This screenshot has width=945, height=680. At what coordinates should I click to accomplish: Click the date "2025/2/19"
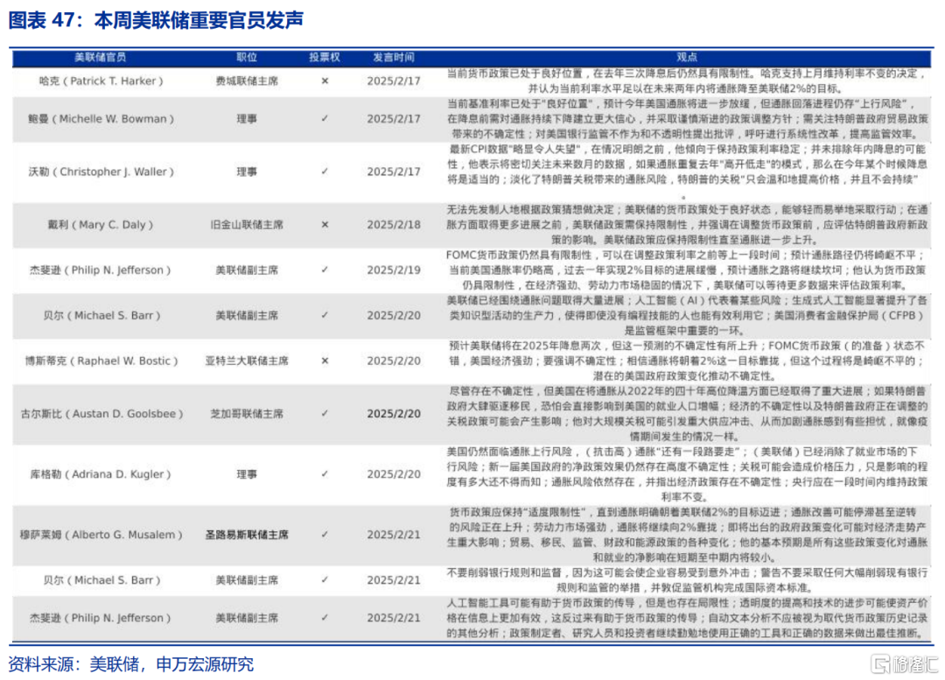[394, 270]
